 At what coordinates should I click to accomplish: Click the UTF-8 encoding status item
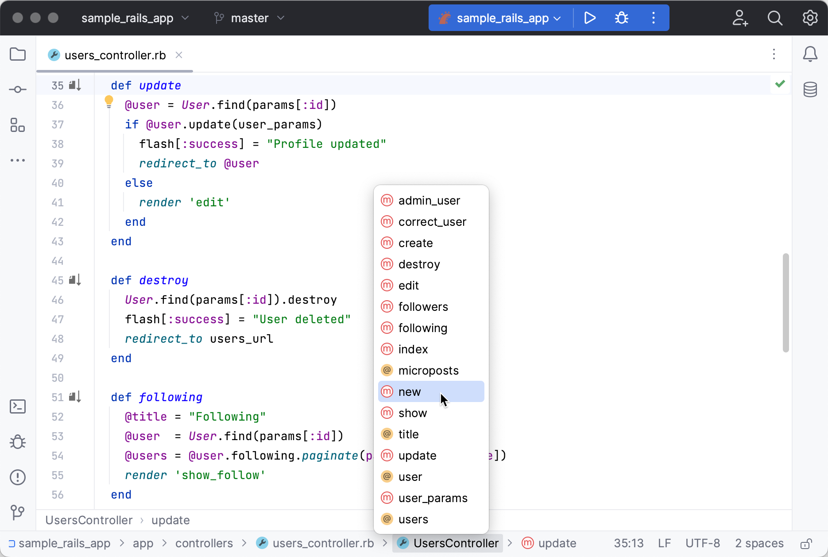pyautogui.click(x=703, y=543)
